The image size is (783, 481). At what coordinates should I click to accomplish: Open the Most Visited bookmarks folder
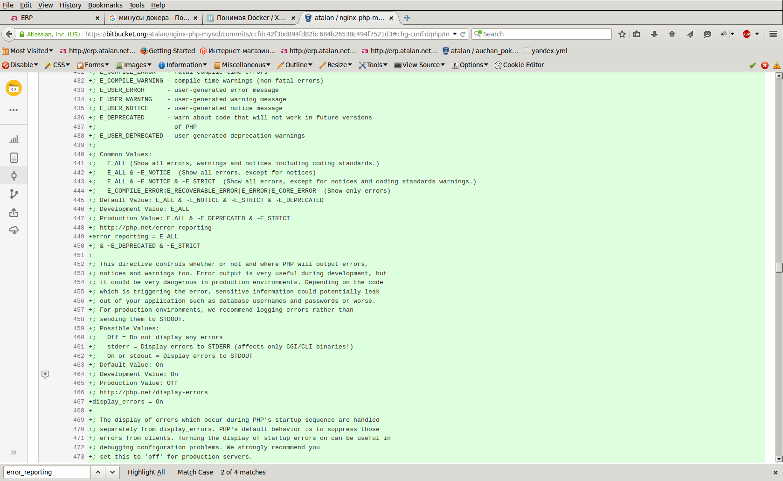pos(28,51)
